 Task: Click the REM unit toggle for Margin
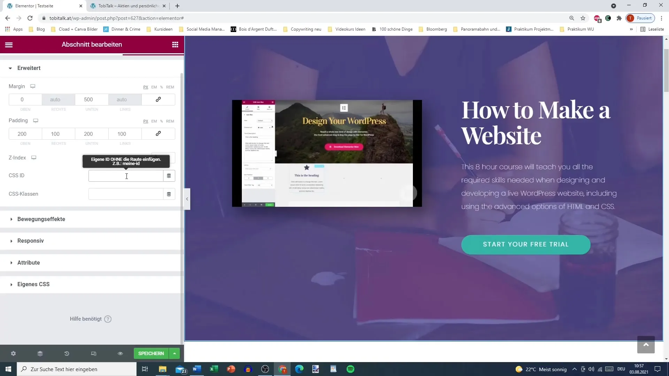pyautogui.click(x=170, y=87)
